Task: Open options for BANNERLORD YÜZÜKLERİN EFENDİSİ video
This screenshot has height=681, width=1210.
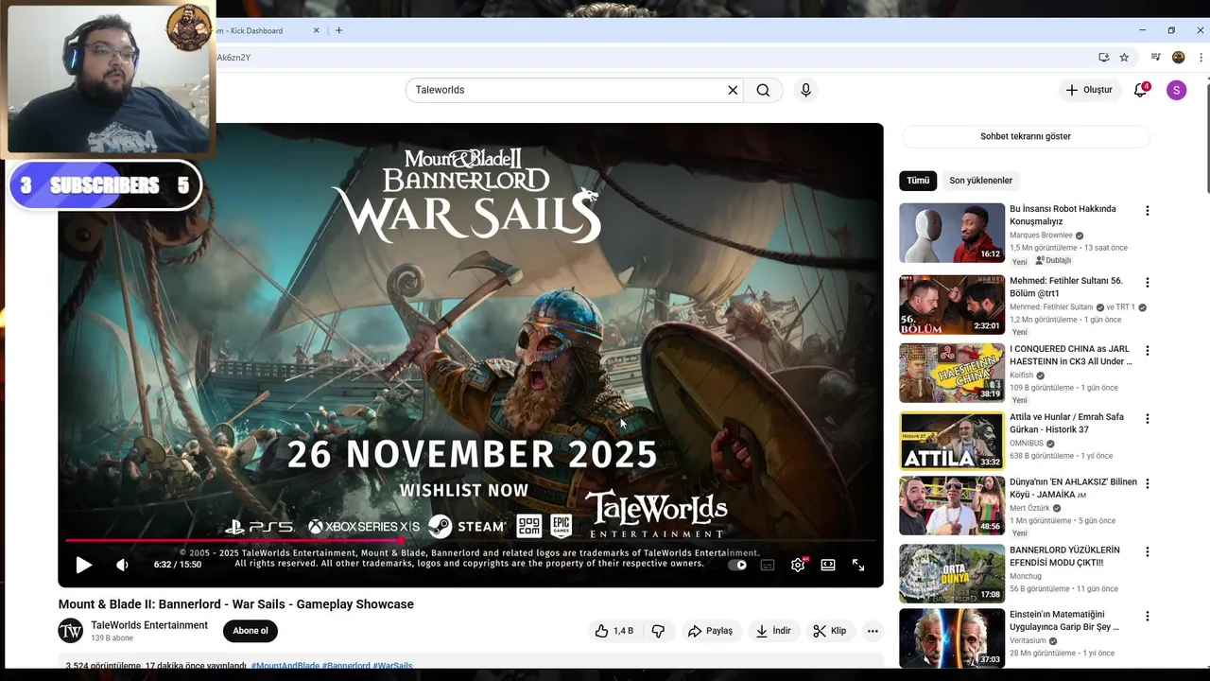Action: coord(1148,551)
